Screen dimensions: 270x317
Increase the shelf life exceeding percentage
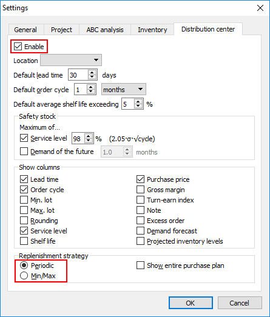click(x=138, y=102)
